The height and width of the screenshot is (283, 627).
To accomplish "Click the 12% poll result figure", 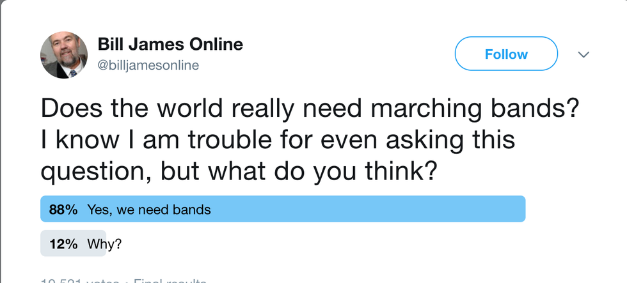I will (63, 243).
